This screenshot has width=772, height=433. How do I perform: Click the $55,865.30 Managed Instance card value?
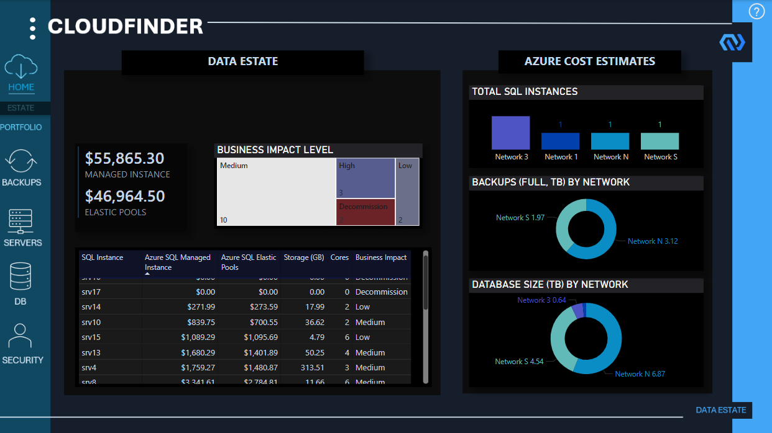pyautogui.click(x=124, y=158)
